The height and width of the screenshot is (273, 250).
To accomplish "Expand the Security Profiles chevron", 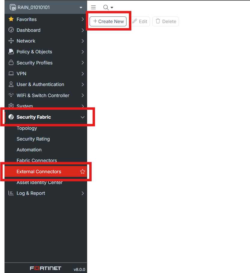I will (83, 63).
